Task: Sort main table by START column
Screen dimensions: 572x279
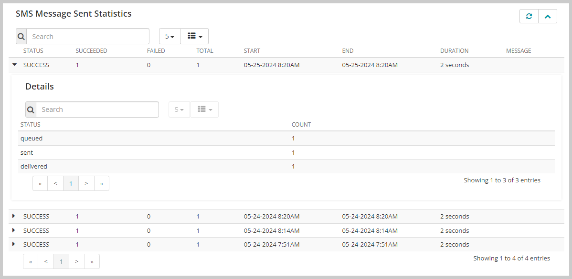Action: [x=252, y=51]
